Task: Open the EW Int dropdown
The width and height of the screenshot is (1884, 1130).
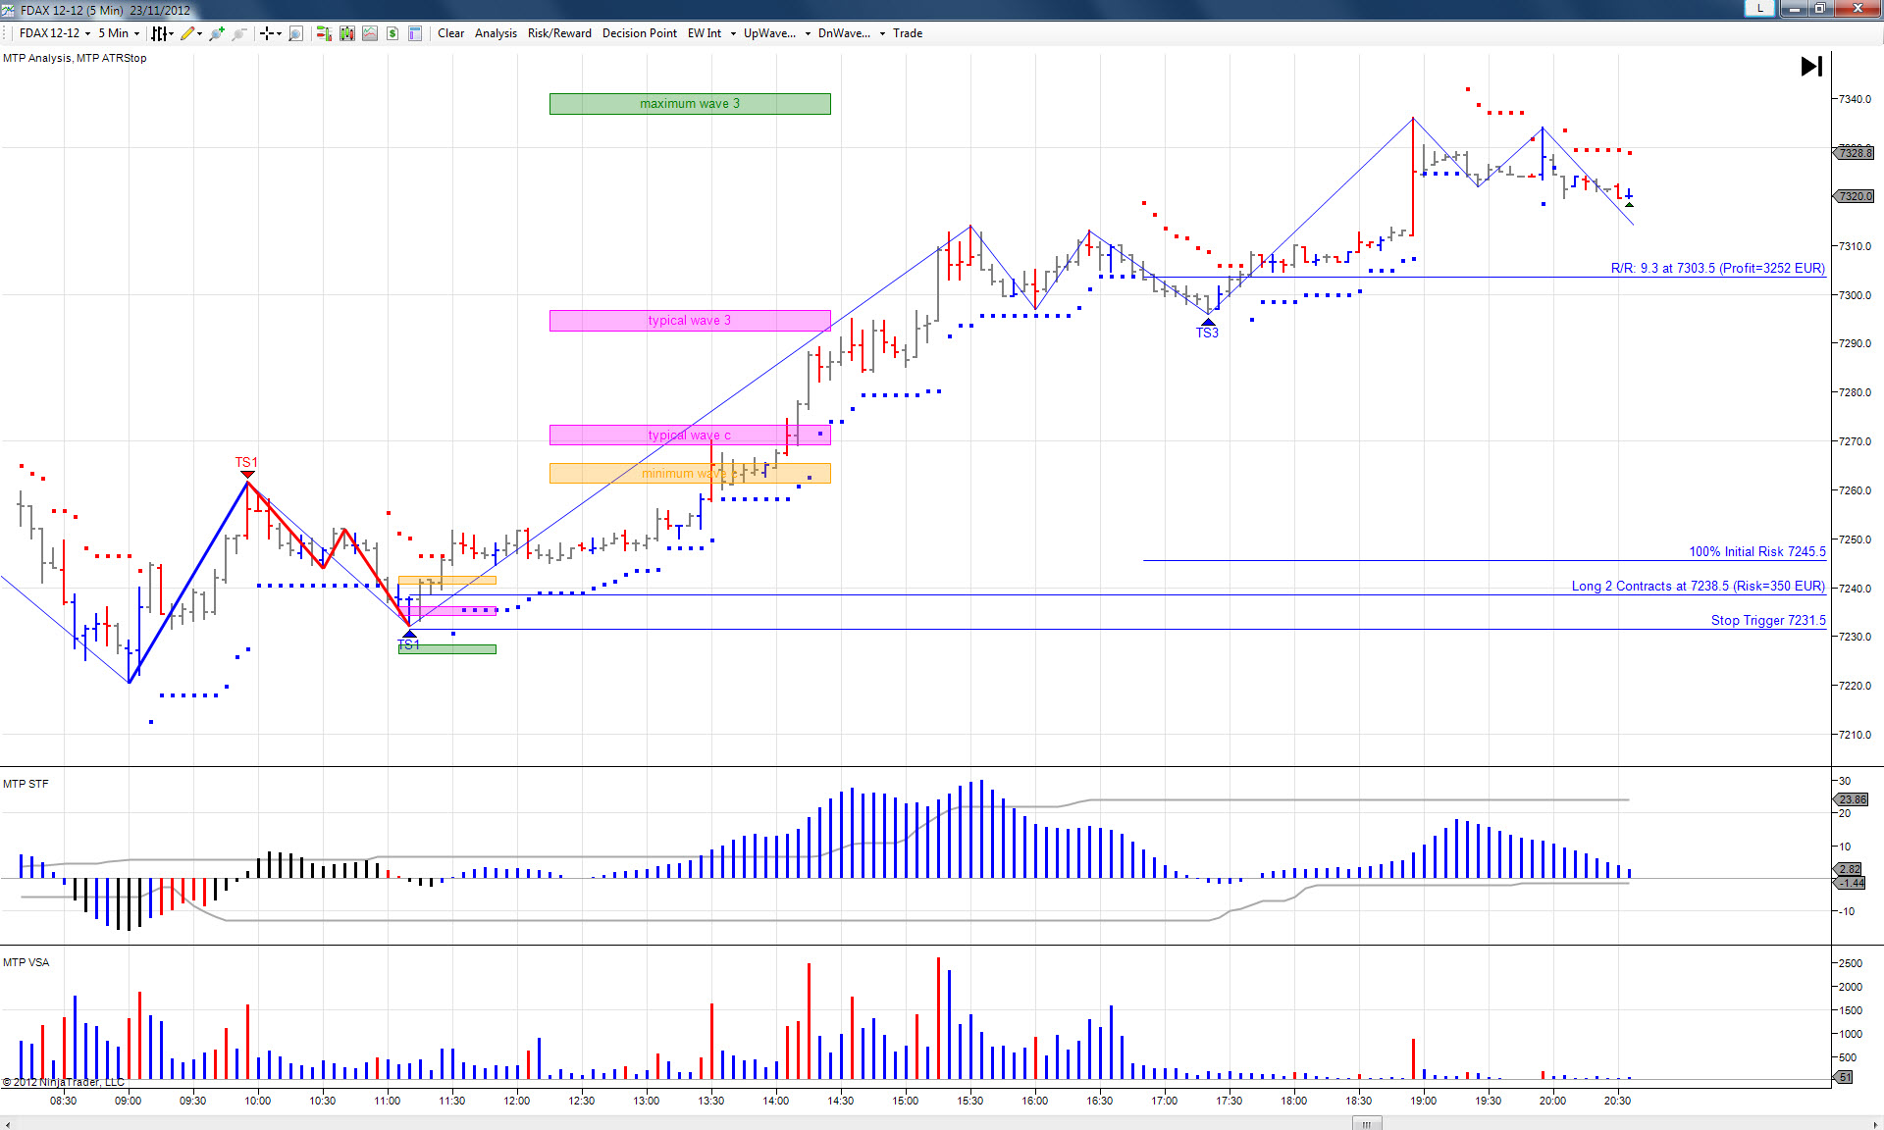Action: tap(711, 33)
